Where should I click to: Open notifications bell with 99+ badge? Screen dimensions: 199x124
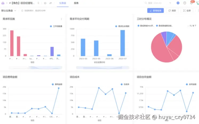[192, 3]
